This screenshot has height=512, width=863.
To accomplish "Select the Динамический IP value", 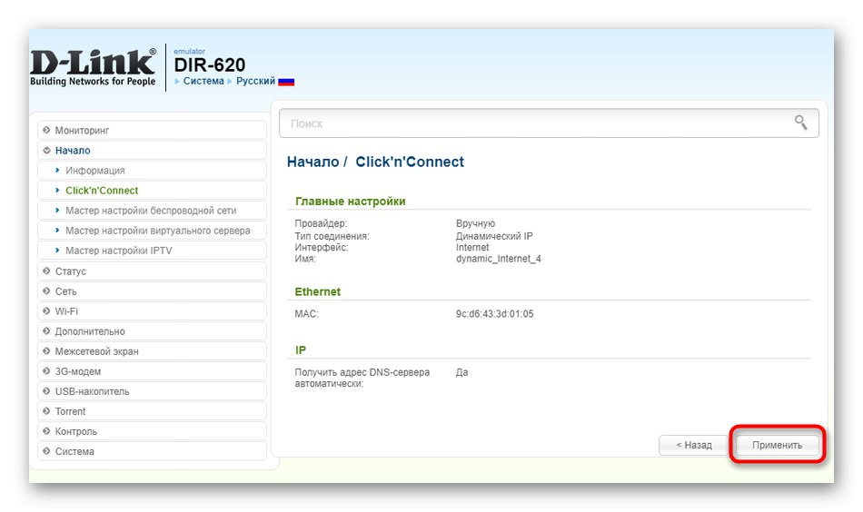I will (x=493, y=236).
